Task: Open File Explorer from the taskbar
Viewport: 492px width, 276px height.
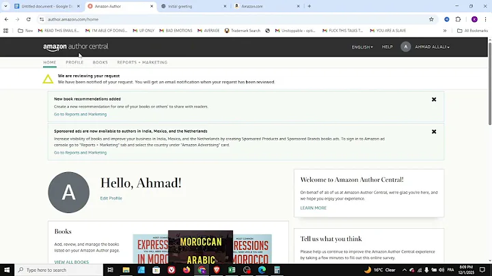Action: [x=126, y=270]
